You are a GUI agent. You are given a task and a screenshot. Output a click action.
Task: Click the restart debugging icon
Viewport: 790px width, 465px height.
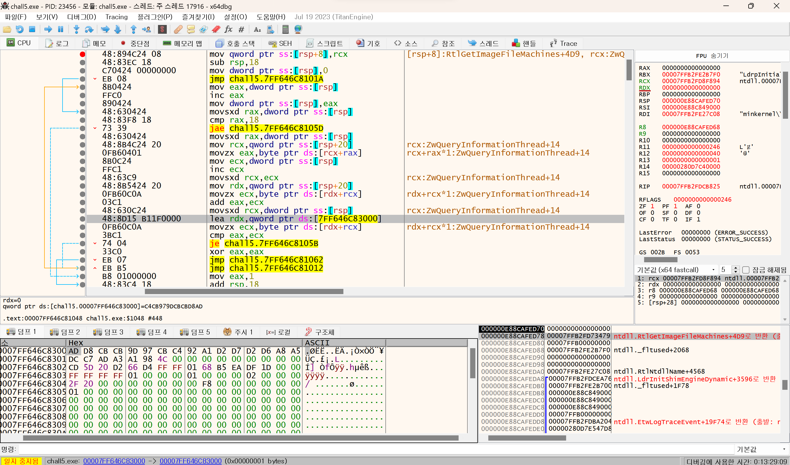click(x=19, y=29)
